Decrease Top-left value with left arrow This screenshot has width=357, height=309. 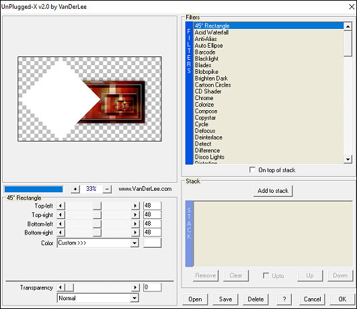[x=61, y=206]
